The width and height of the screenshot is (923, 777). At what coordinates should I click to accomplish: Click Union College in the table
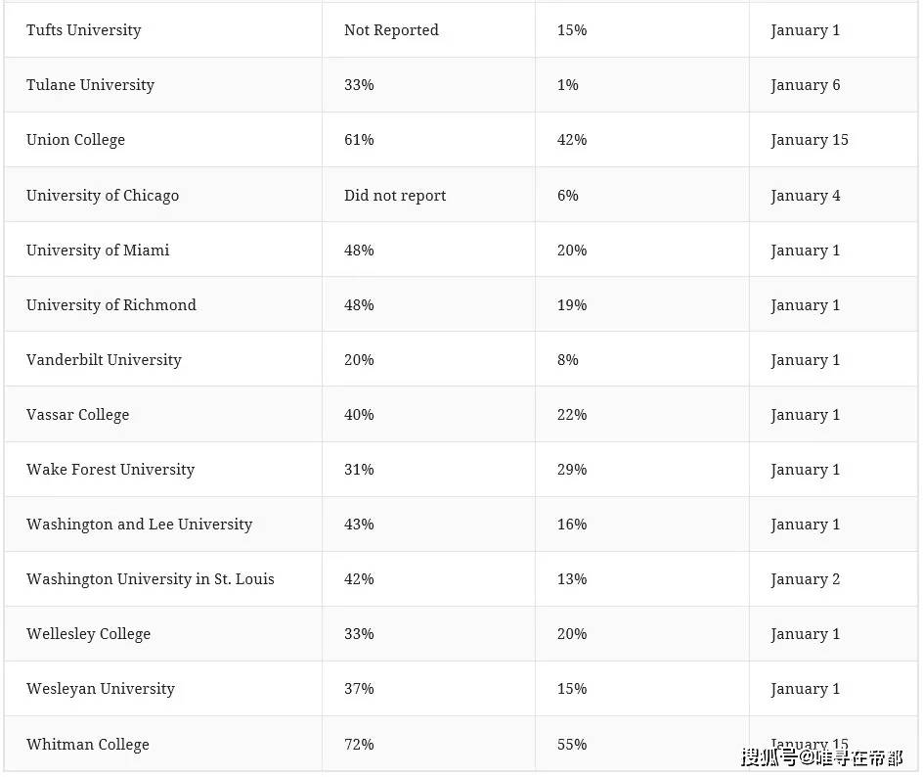75,140
